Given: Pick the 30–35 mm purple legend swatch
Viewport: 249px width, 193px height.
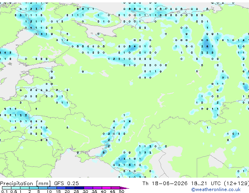Looking at the screenshot, I should [x=88, y=188].
